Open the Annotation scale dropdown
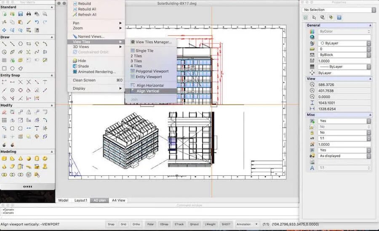The image size is (379, 231). click(x=247, y=224)
